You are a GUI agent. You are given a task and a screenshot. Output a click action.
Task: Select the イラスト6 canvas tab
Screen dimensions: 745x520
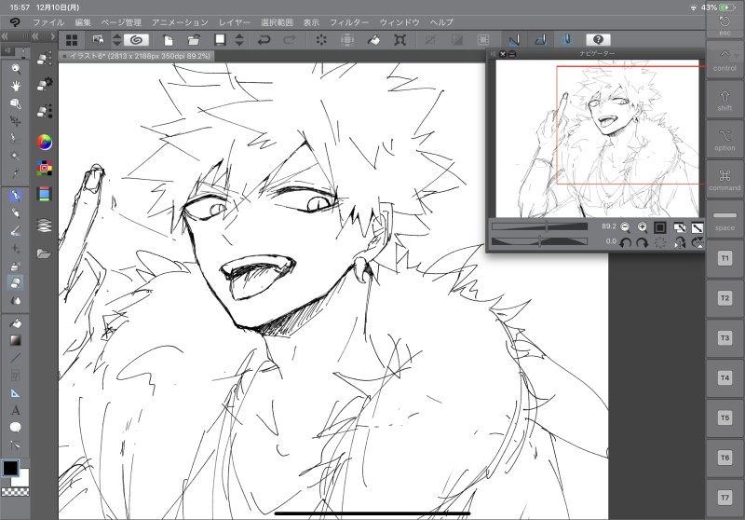click(x=137, y=56)
